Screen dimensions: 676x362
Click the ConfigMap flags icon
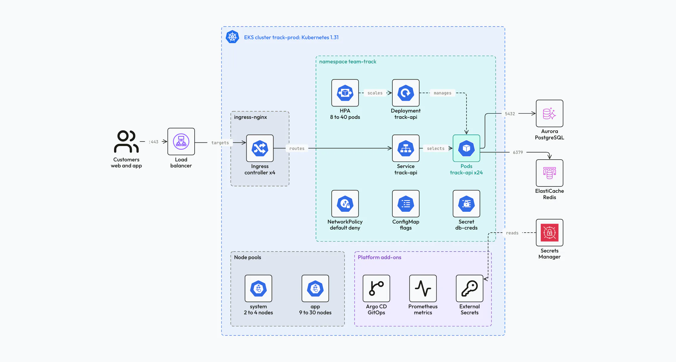pos(406,204)
